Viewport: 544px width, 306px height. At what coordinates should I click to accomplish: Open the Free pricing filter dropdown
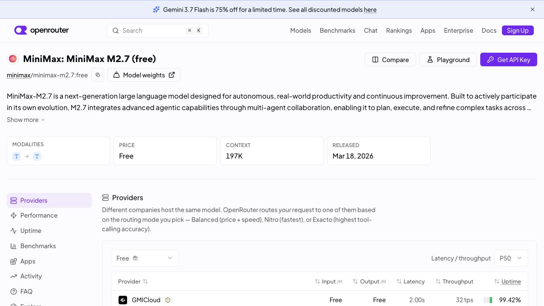point(145,258)
